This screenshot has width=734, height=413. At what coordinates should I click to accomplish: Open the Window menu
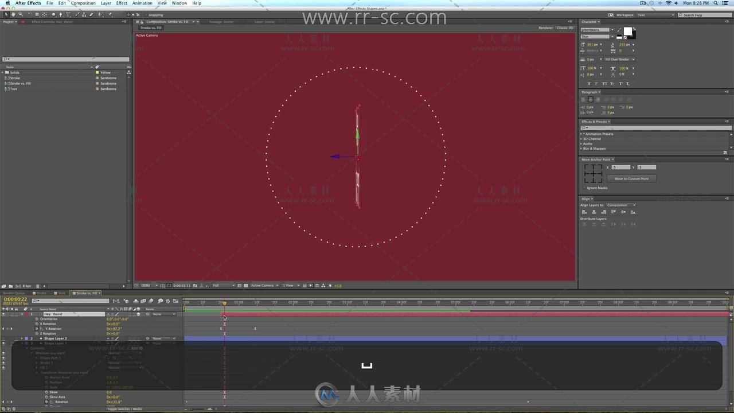point(179,3)
